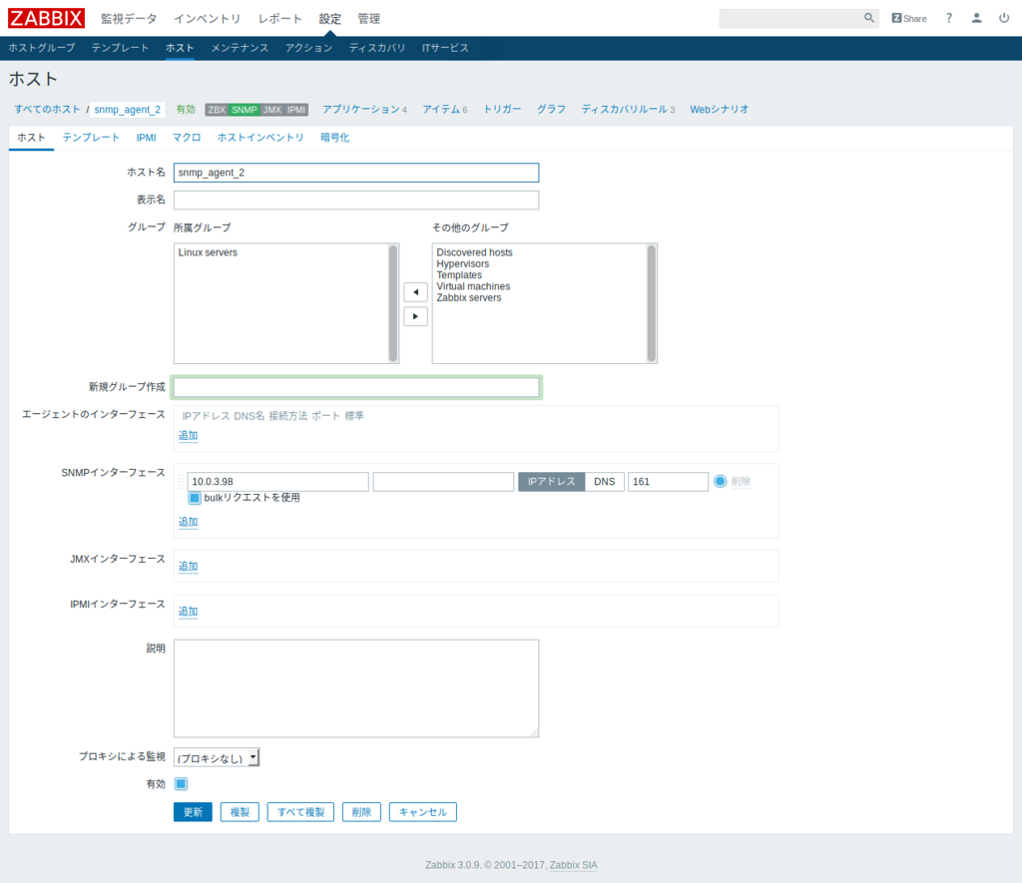Viewport: 1022px width, 883px height.
Task: Switch to the 暗号化 tab
Action: (x=335, y=138)
